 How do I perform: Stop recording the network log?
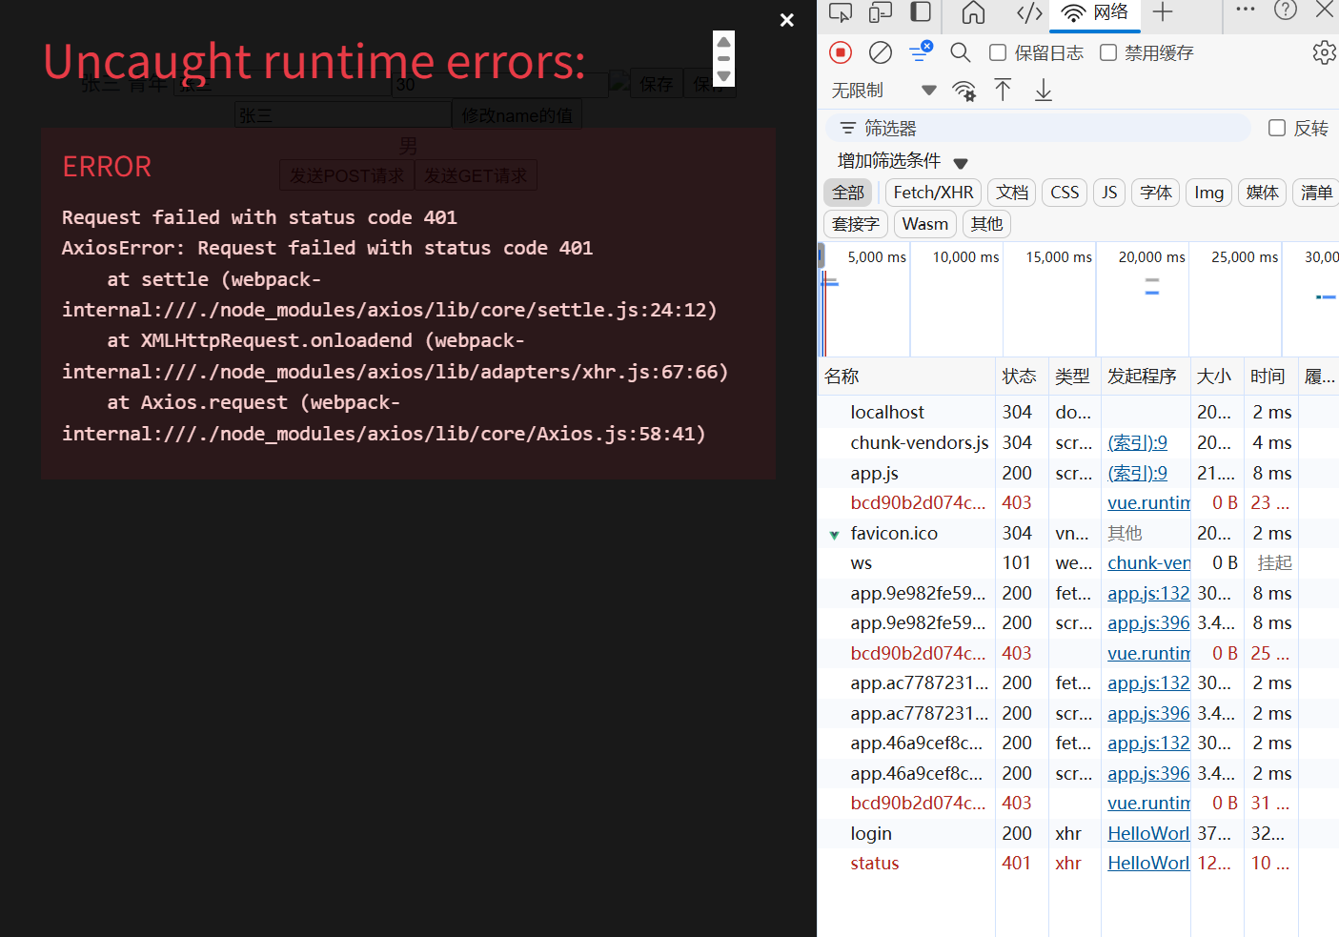tap(841, 52)
